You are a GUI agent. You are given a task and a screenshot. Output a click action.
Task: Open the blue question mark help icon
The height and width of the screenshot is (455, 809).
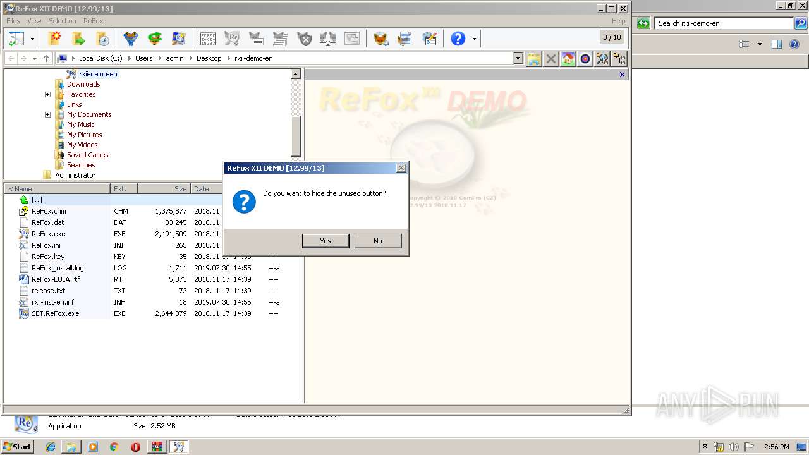point(458,39)
